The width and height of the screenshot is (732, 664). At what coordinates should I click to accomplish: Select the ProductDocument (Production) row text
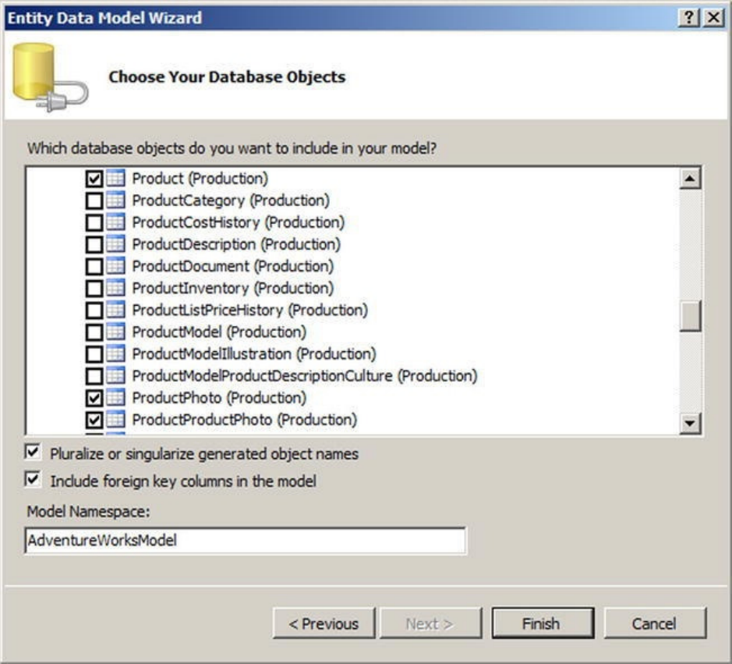[x=233, y=266]
